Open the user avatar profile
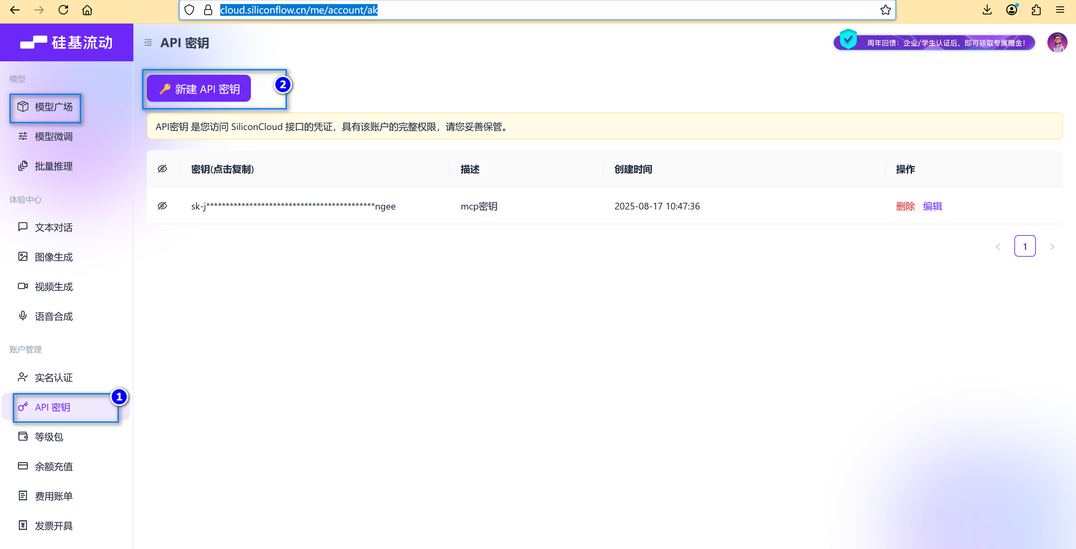 [1057, 42]
